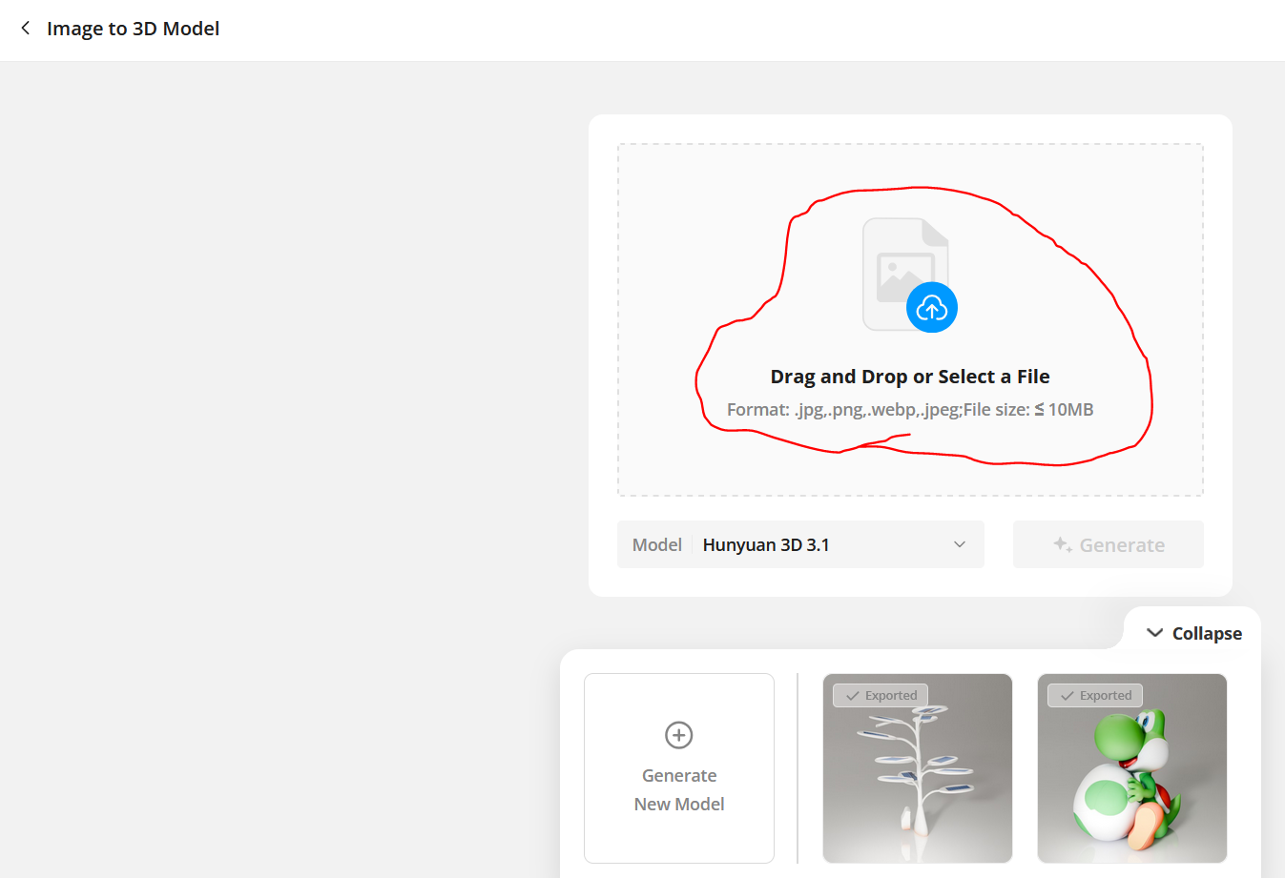Click the Model label beside the dropdown
The width and height of the screenshot is (1285, 878).
click(x=657, y=544)
